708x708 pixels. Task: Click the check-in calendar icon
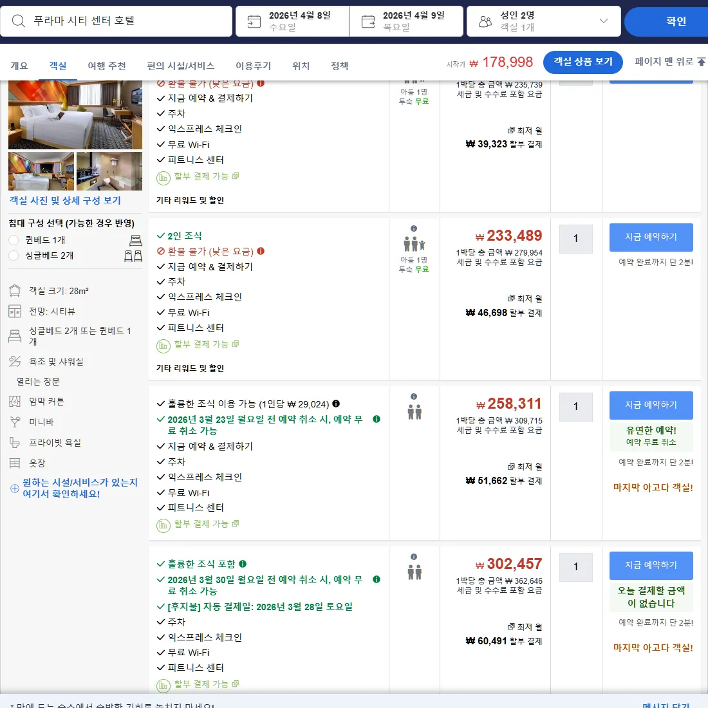click(254, 21)
